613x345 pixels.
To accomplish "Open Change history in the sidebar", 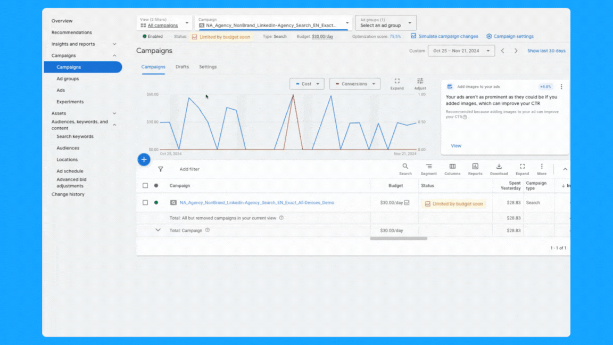I will (68, 194).
